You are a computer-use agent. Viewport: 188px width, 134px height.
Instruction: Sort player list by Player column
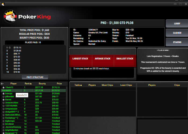point(13,84)
